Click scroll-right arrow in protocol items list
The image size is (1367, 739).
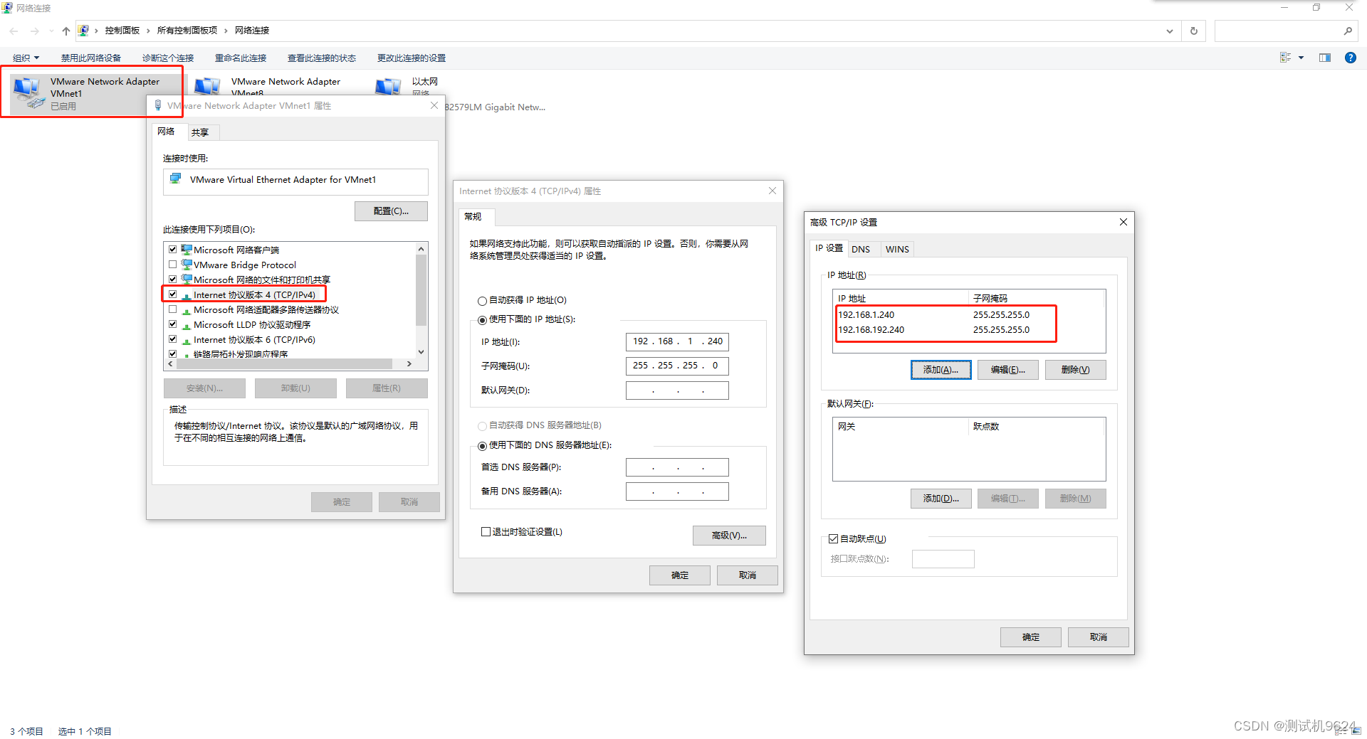409,364
